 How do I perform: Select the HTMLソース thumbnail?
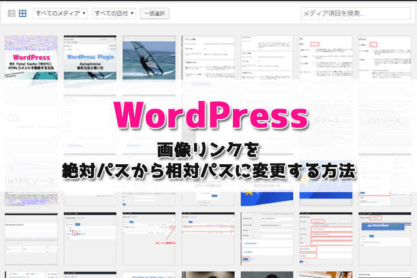(x=31, y=179)
